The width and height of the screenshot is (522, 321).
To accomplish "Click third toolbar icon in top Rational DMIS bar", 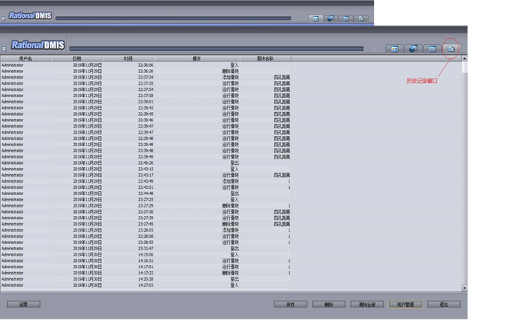I will pyautogui.click(x=345, y=18).
